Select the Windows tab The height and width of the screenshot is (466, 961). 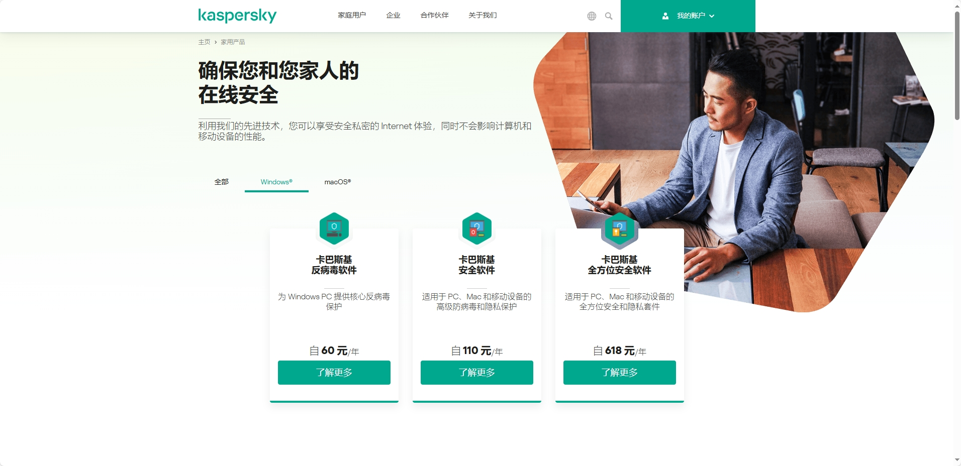pyautogui.click(x=276, y=182)
